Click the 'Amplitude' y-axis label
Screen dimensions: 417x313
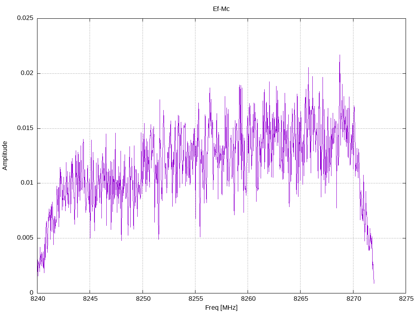coord(5,156)
